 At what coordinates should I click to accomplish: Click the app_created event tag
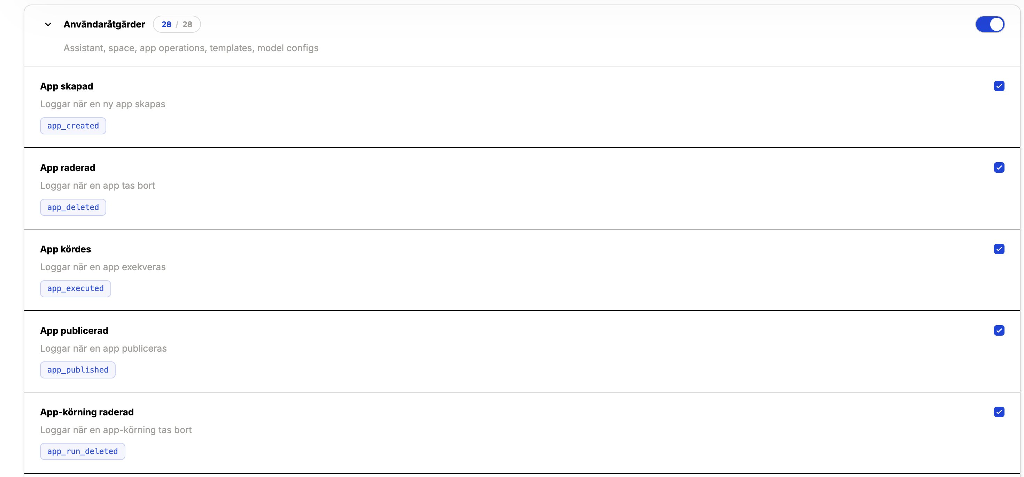[x=73, y=126]
